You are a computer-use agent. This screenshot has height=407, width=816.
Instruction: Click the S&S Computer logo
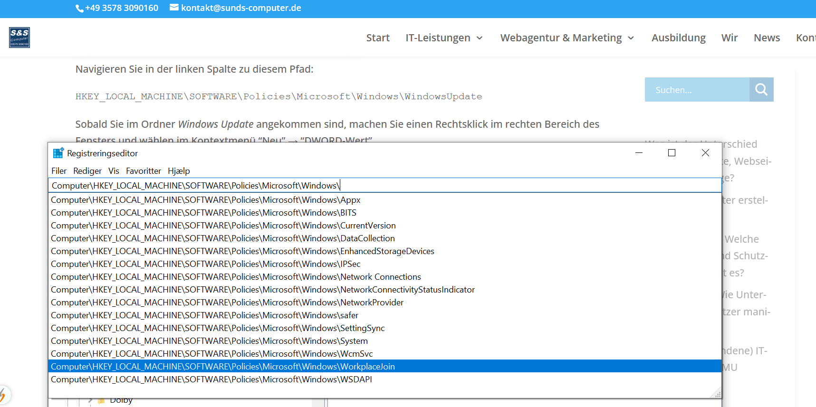pos(19,38)
